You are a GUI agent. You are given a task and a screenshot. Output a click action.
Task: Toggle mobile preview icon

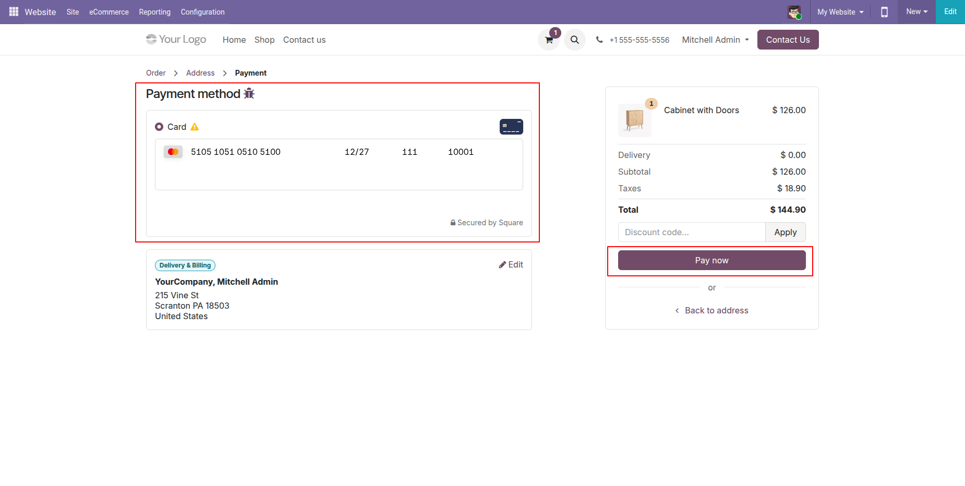884,12
